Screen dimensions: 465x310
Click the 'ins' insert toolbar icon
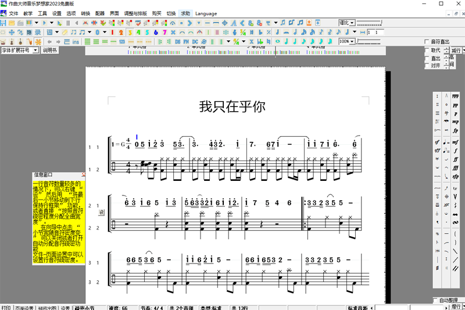(76, 42)
